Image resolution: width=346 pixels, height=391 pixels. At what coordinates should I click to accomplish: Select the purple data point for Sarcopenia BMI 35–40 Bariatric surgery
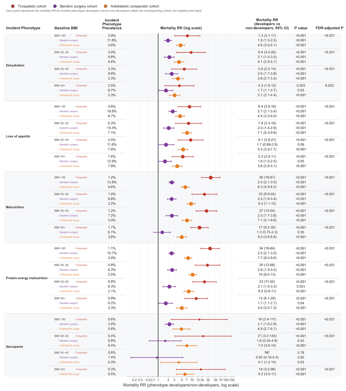pos(157,357)
